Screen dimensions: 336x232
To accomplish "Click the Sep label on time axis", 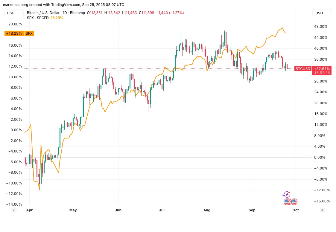I will click(x=252, y=210).
